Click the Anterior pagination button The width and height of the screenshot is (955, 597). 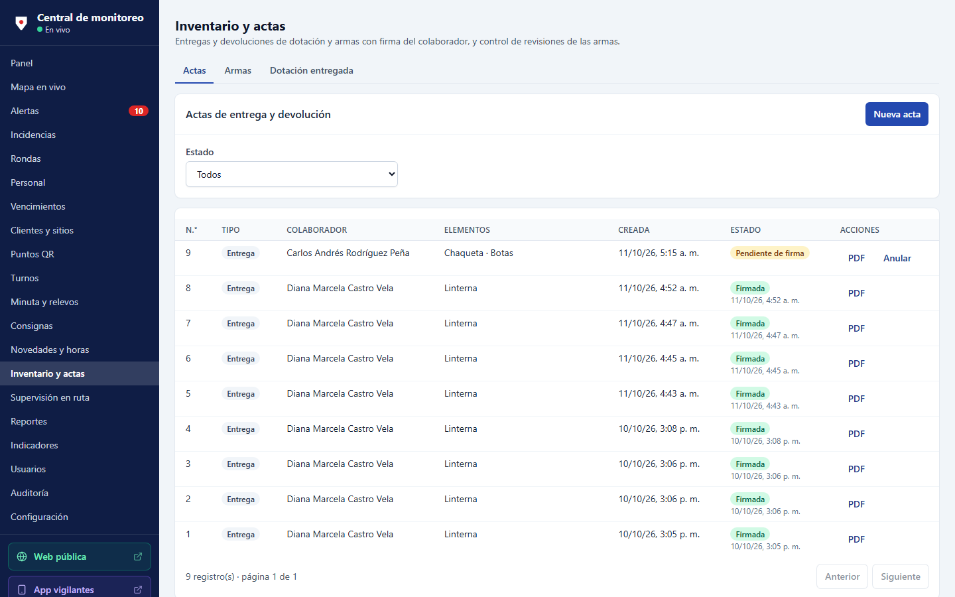click(842, 576)
